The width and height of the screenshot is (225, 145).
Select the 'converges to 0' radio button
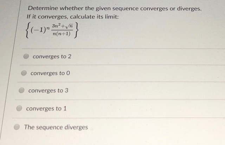pos(24,73)
